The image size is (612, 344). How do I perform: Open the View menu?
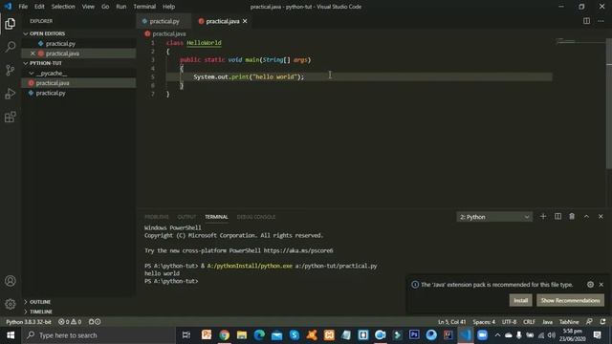(x=88, y=7)
